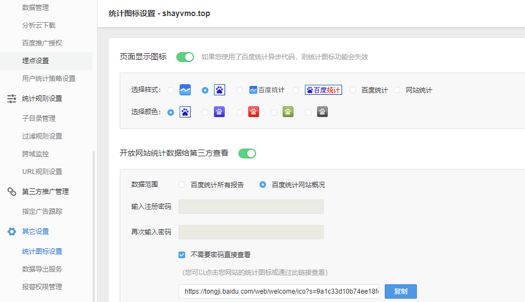Pick the bordered paw 百度统计 badge style
Viewport: 525px width, 302px height.
pos(323,90)
